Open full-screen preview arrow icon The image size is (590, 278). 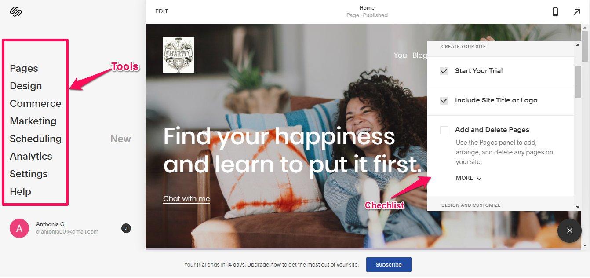coord(577,12)
